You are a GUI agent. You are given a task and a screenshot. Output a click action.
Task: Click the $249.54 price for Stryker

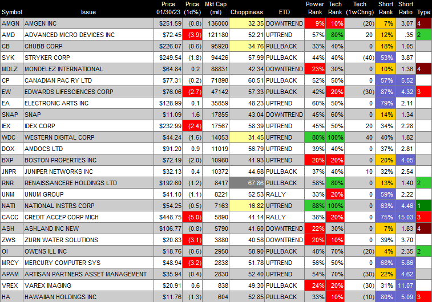click(x=168, y=58)
